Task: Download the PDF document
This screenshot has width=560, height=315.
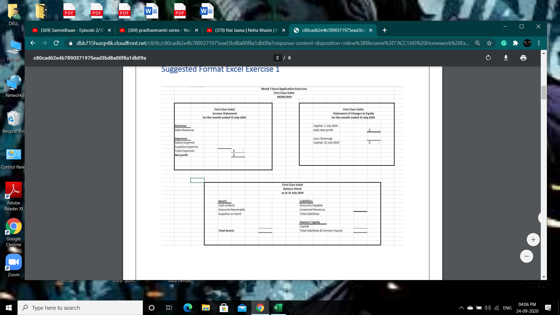Action: coord(506,58)
